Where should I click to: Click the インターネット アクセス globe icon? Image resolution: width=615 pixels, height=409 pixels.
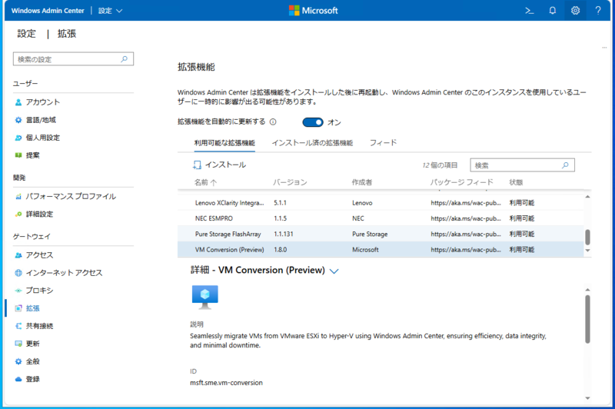click(x=18, y=273)
